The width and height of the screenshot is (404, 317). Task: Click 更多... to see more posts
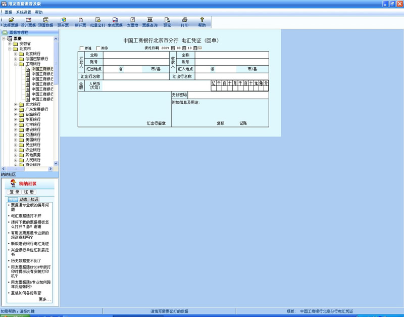pos(45,299)
